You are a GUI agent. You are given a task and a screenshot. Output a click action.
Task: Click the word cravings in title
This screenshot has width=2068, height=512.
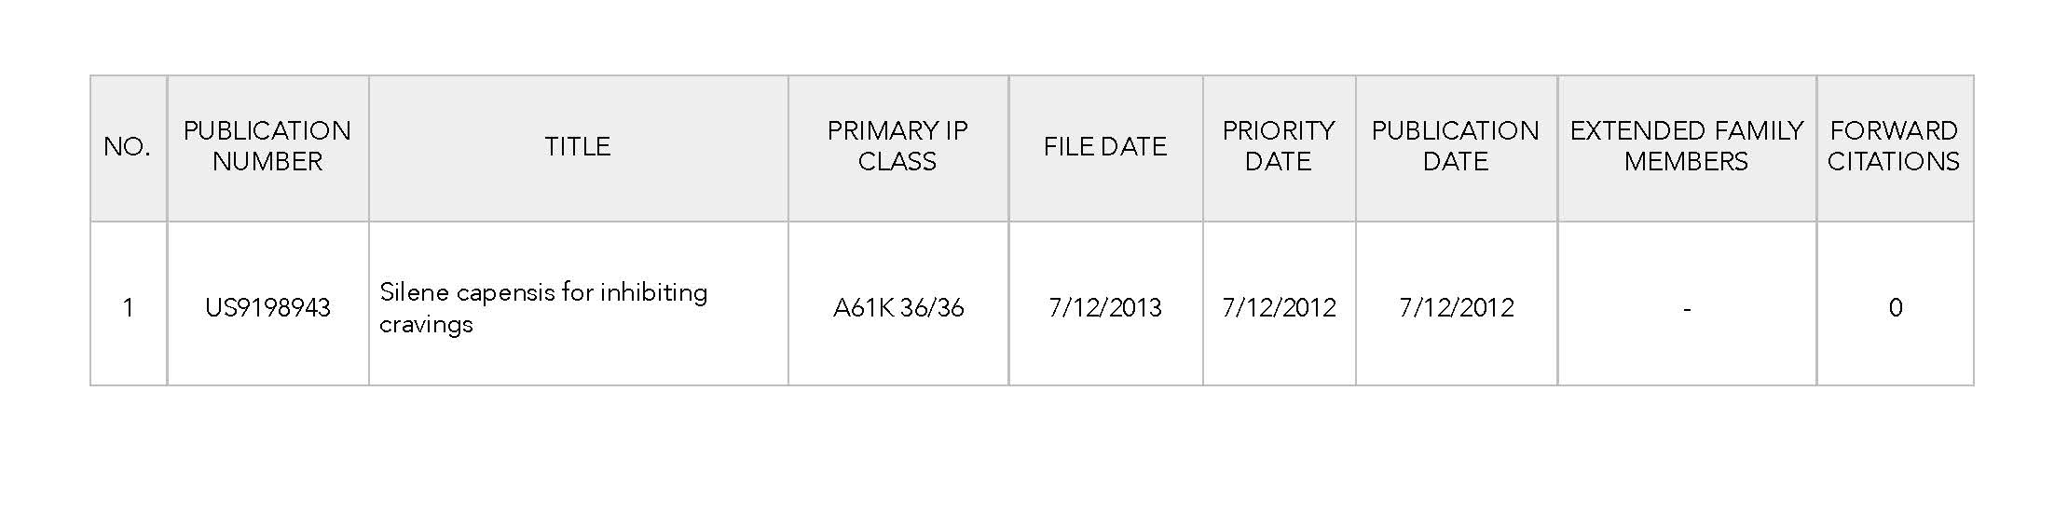[x=426, y=325]
